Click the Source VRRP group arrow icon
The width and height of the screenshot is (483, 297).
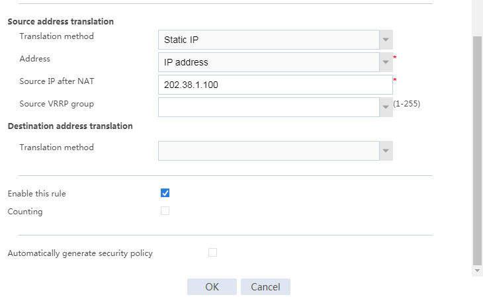(x=386, y=107)
